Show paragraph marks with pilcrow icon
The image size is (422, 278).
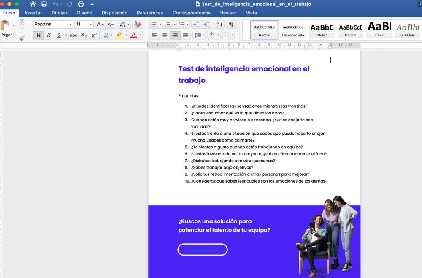(x=231, y=25)
